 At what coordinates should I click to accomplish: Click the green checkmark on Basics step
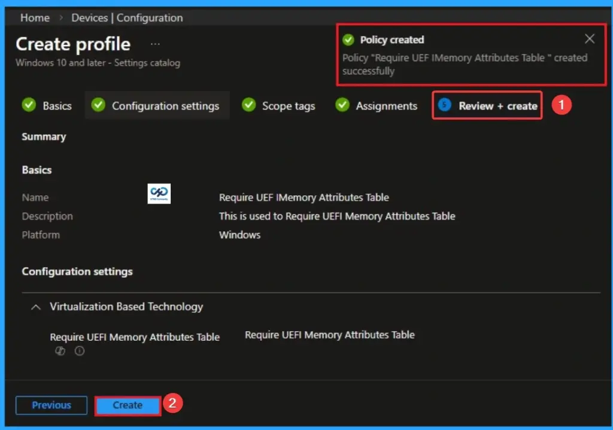[29, 105]
